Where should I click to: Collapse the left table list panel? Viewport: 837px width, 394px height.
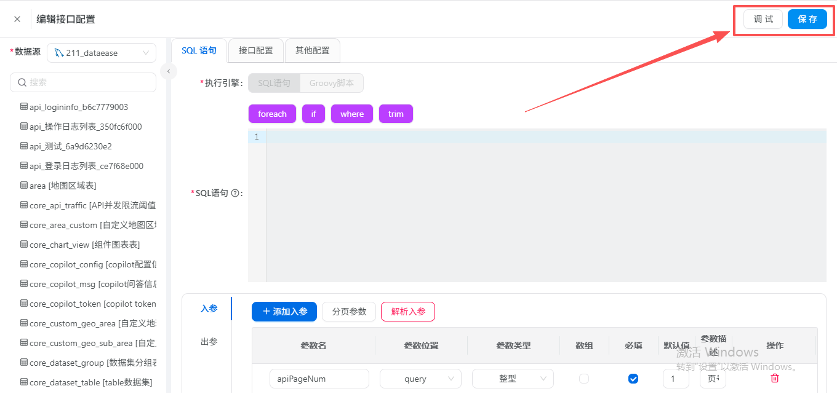169,71
